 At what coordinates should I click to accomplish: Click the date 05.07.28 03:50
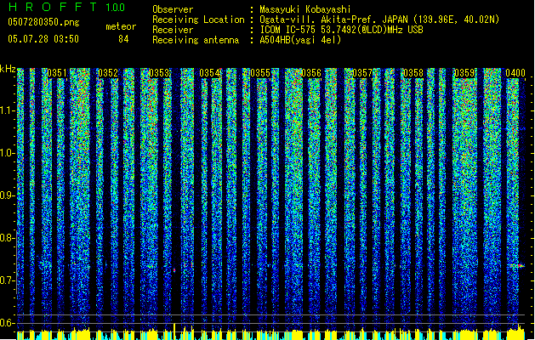tap(43, 38)
